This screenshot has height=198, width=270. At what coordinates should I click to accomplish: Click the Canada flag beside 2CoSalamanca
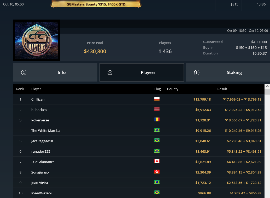(157, 161)
